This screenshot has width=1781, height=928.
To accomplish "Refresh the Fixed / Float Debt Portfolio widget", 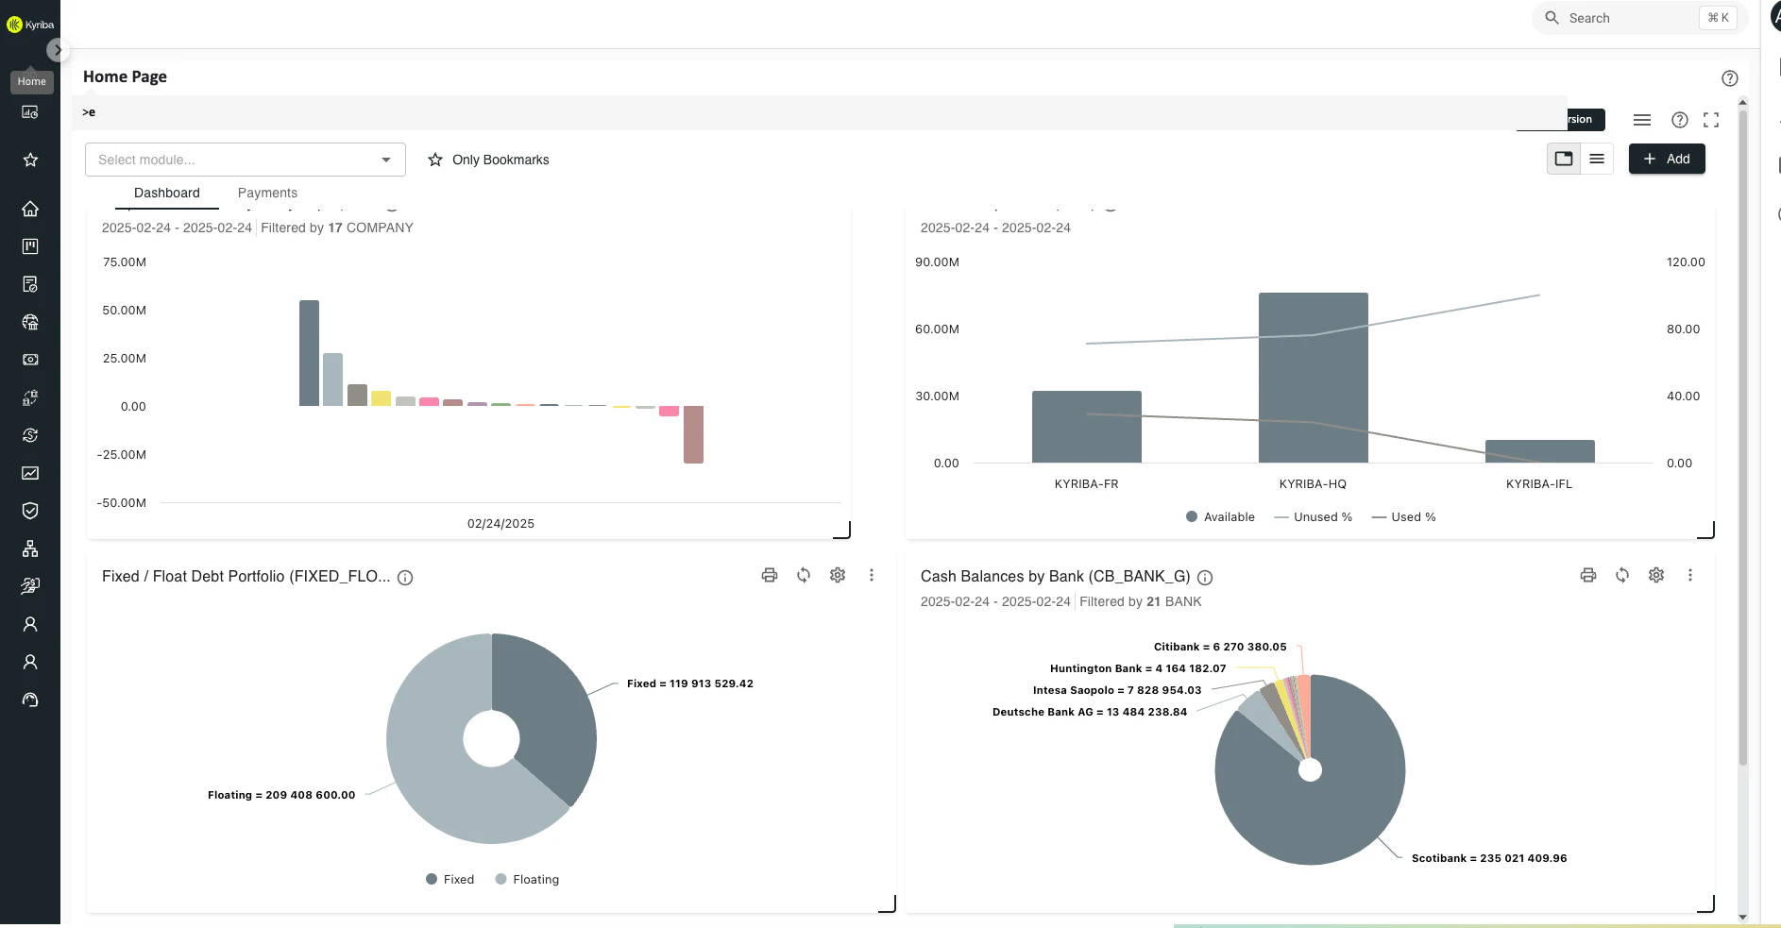I will 804,574.
